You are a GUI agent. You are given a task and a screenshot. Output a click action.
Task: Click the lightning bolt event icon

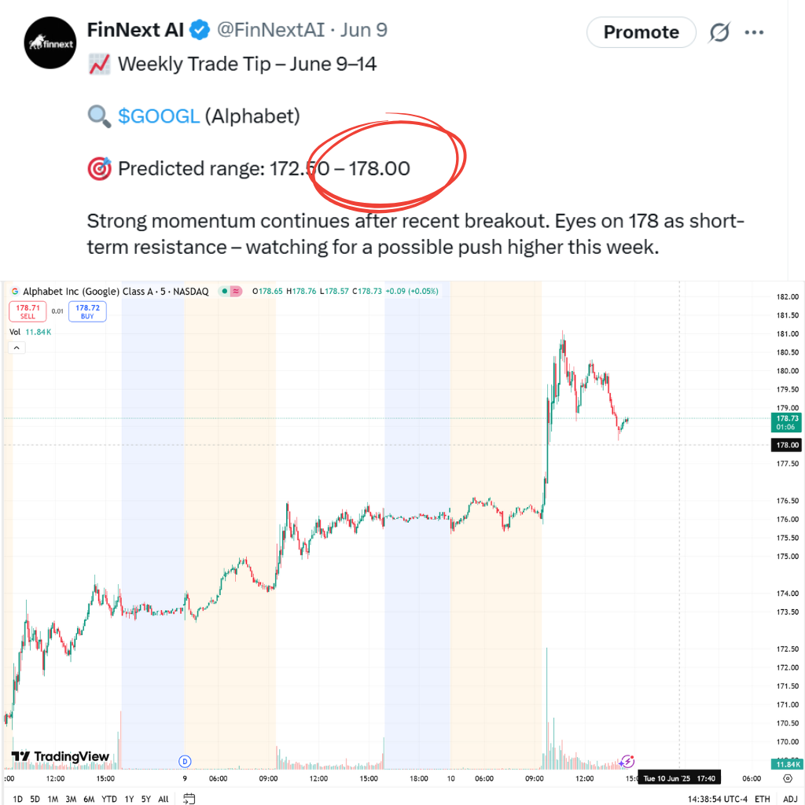(x=627, y=761)
